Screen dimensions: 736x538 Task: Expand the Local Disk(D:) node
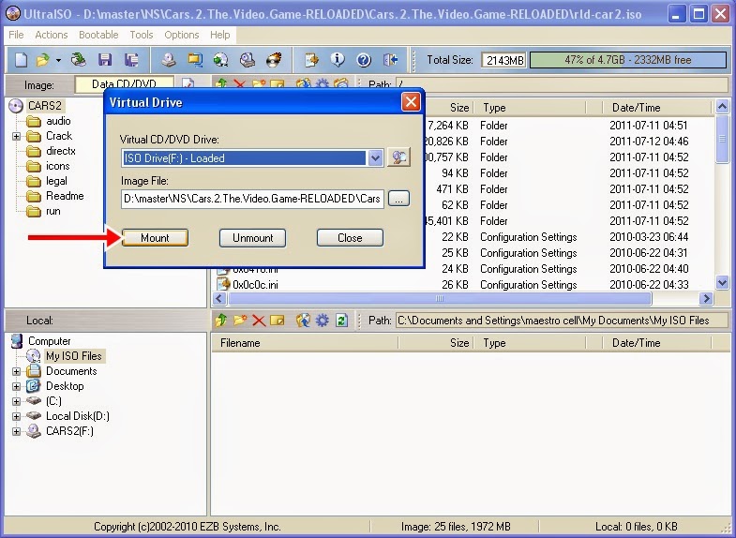point(17,416)
